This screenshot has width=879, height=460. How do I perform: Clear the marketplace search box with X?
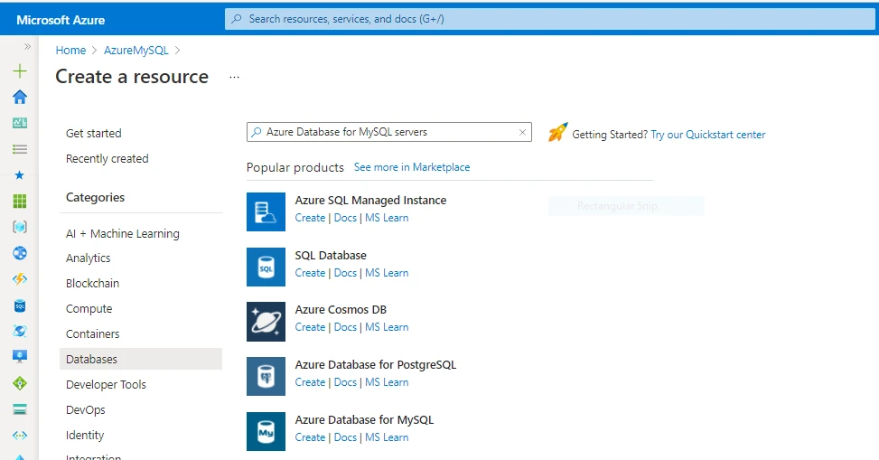pos(522,132)
